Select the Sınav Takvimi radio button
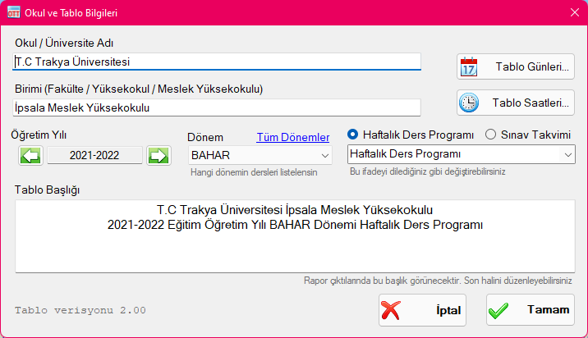Viewport: 588px width, 338px height. tap(491, 135)
